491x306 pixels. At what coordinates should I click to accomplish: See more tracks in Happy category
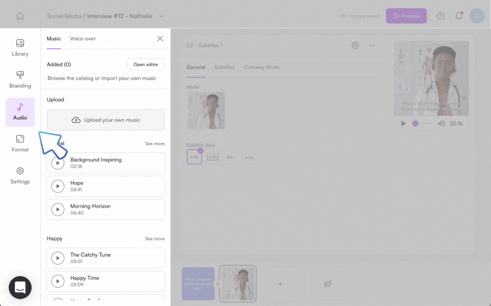(x=155, y=238)
